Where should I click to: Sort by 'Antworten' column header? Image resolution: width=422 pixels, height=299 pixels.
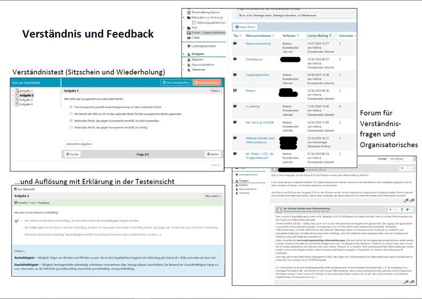(x=347, y=36)
